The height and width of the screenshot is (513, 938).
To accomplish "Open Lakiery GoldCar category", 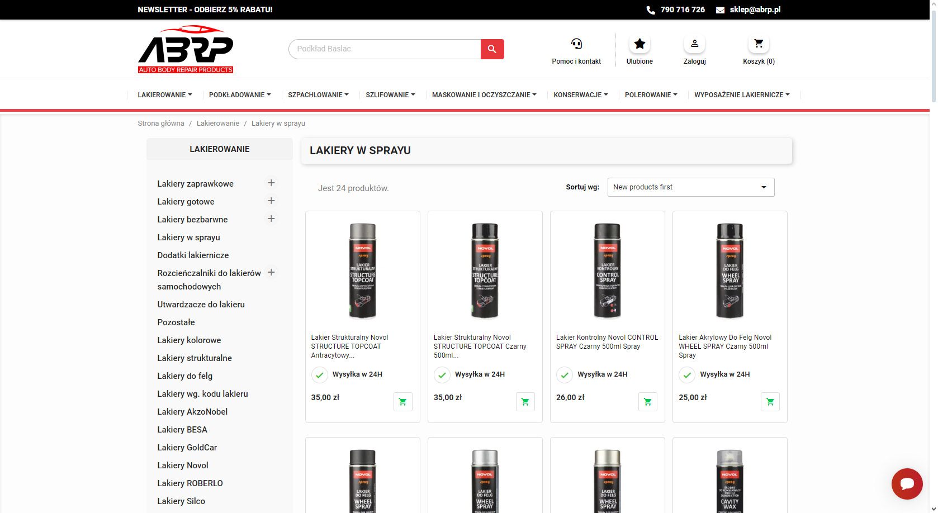I will coord(187,448).
